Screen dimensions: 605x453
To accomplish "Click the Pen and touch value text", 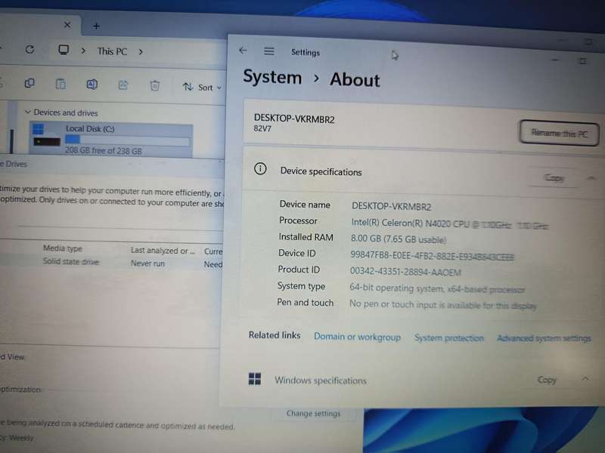I will 443,305.
